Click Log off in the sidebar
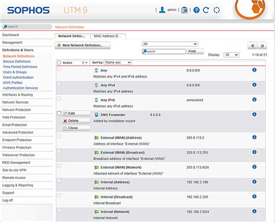The image size is (275, 222). click(8, 200)
